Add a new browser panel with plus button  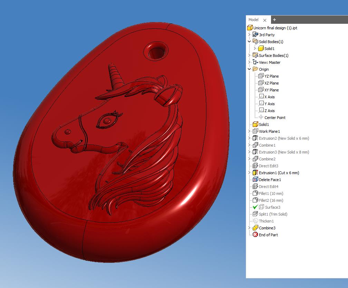[x=274, y=20]
